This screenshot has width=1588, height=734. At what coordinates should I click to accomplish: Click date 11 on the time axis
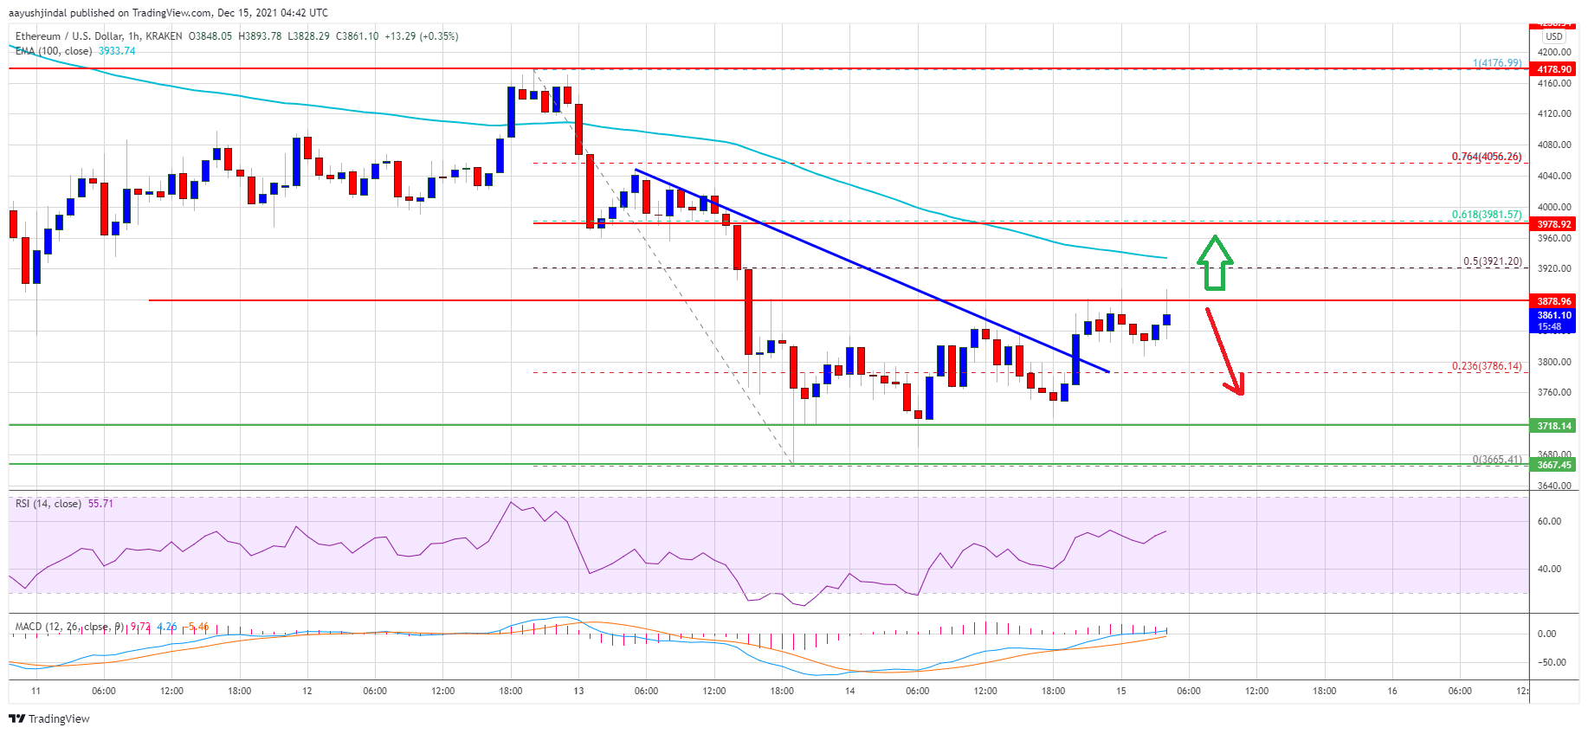click(x=36, y=691)
